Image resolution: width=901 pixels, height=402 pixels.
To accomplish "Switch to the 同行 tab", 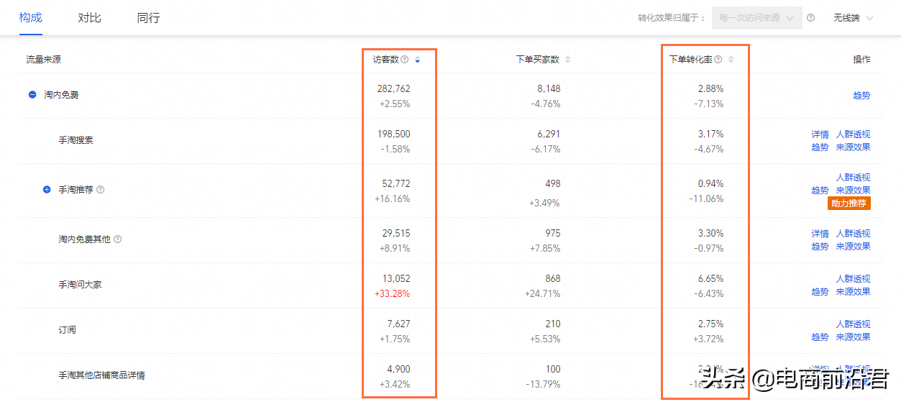I will 148,17.
